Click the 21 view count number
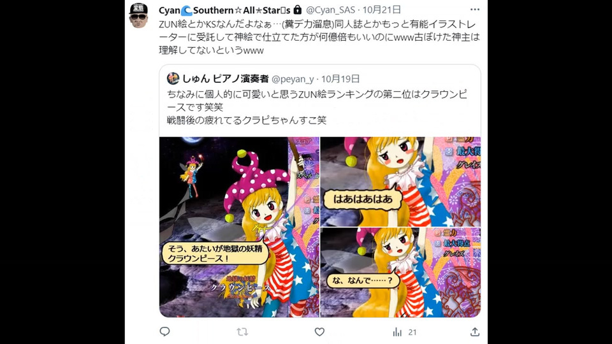The image size is (612, 344). coord(412,333)
